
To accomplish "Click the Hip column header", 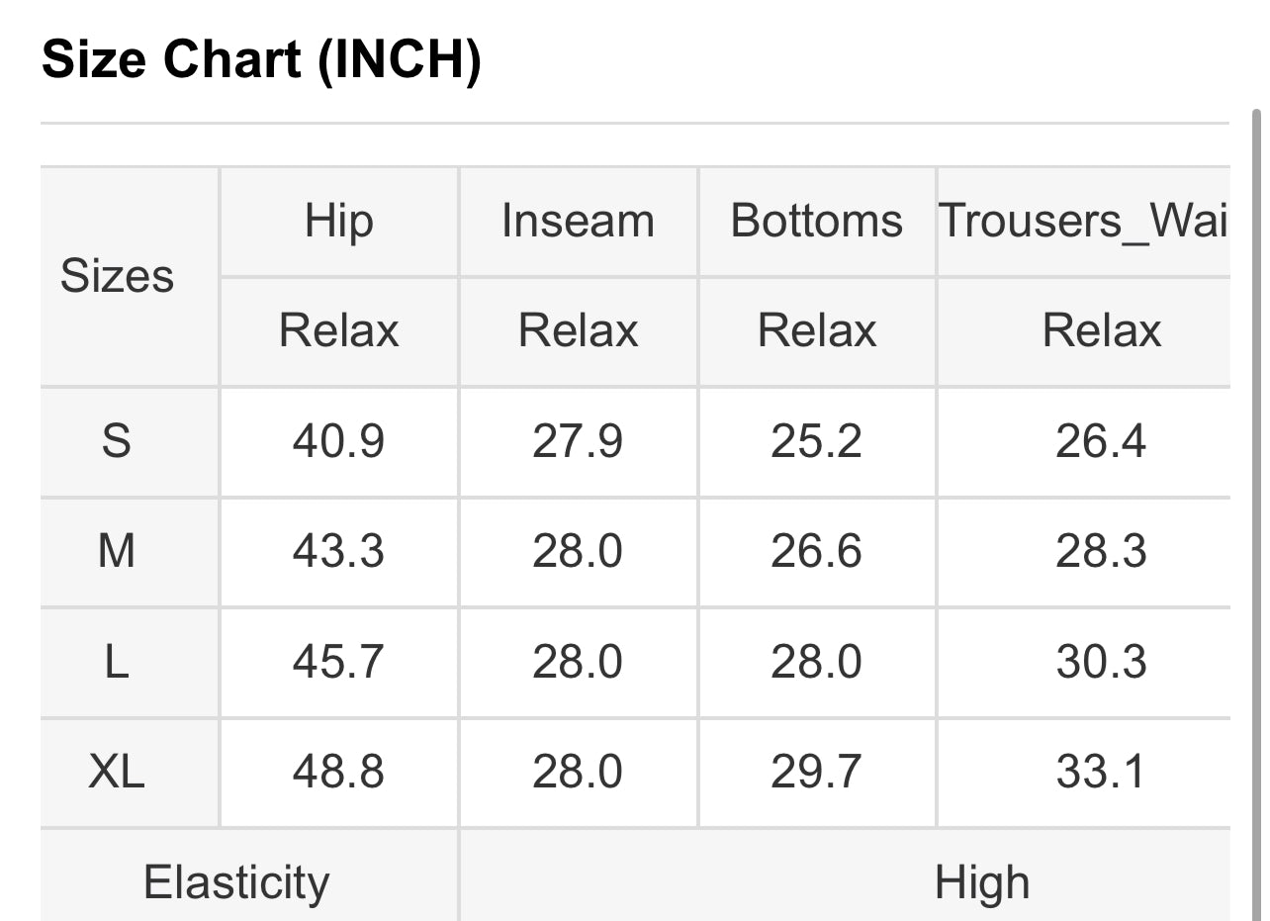I will (x=338, y=221).
